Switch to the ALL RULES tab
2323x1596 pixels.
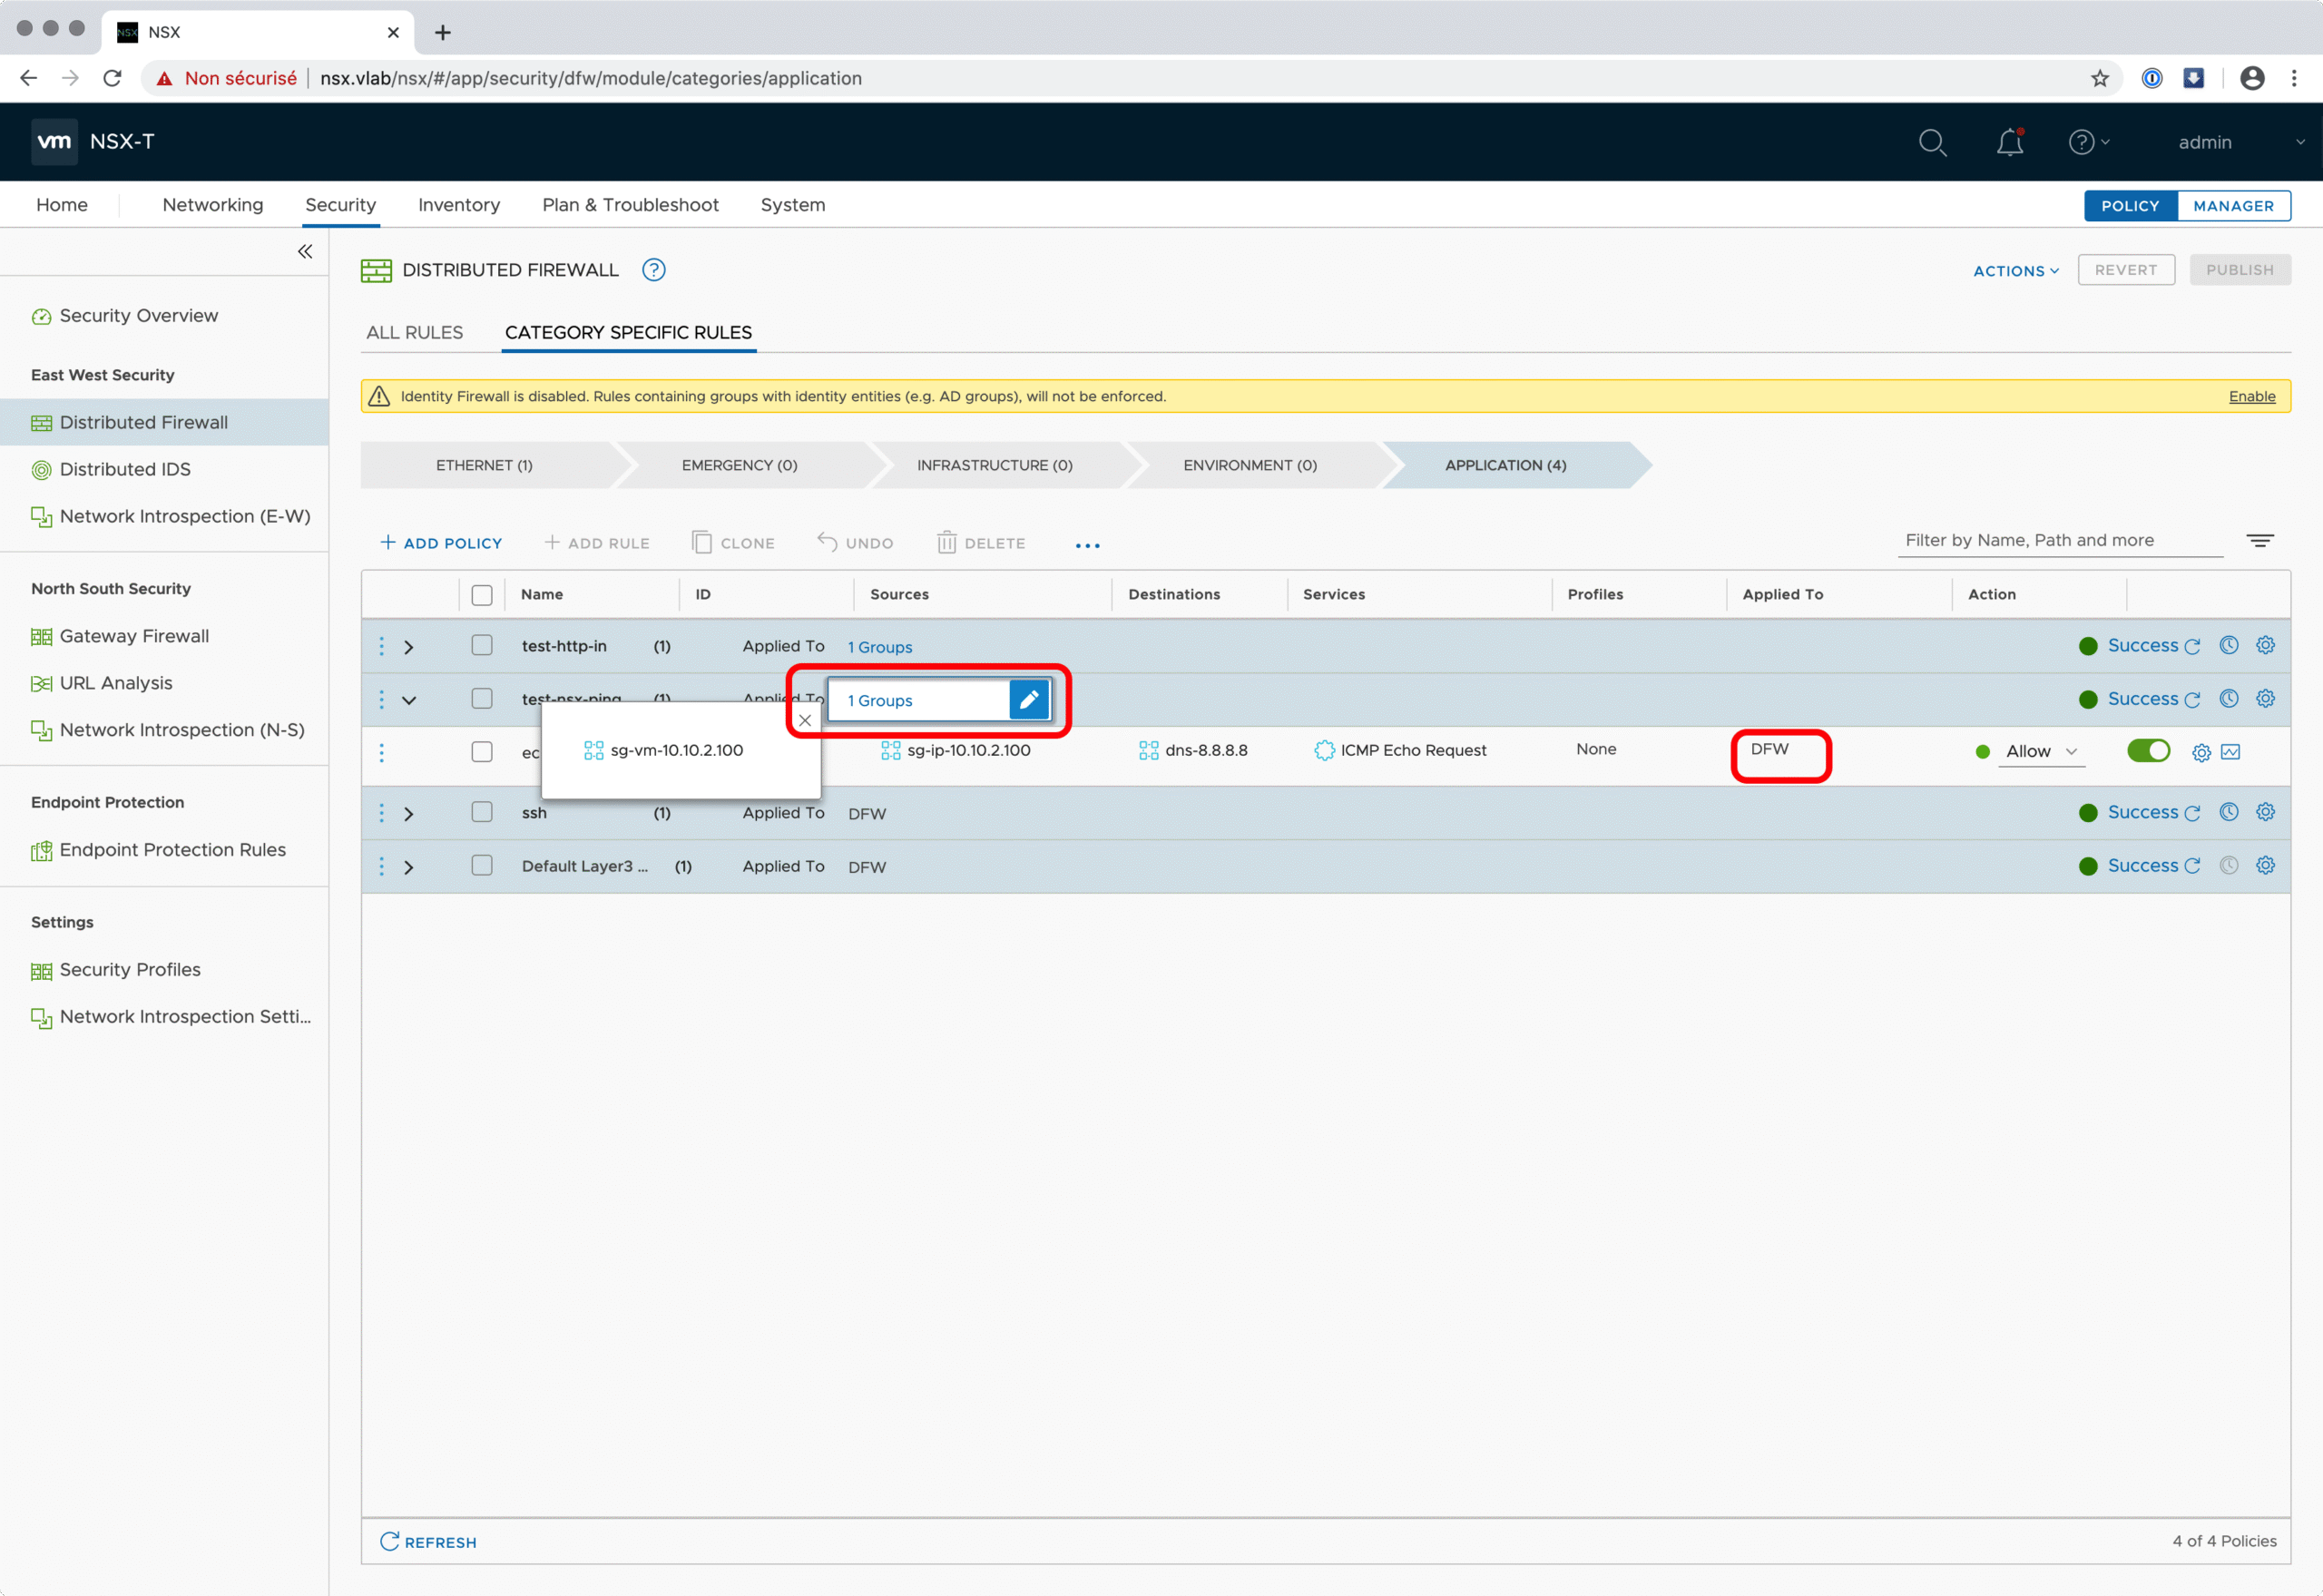(414, 332)
